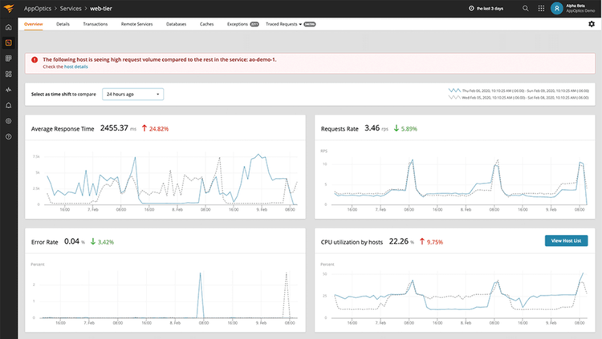Click the web-tier breadcrumb
Image resolution: width=602 pixels, height=339 pixels.
tap(101, 9)
